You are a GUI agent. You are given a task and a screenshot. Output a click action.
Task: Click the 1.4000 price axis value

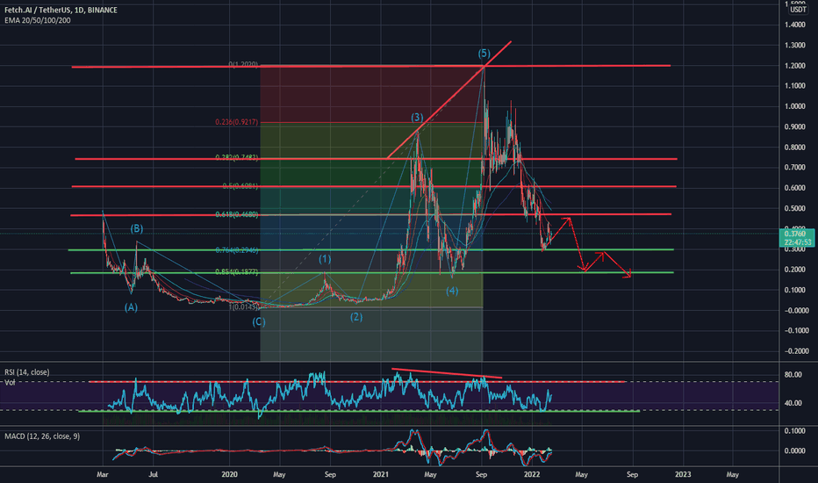pyautogui.click(x=794, y=25)
